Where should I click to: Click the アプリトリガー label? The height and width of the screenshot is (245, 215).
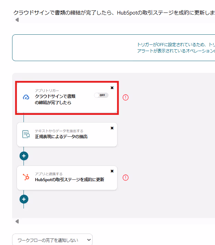click(x=47, y=91)
